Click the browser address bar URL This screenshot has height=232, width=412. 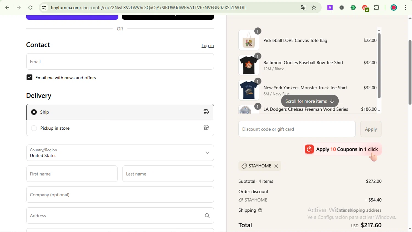[x=148, y=8]
